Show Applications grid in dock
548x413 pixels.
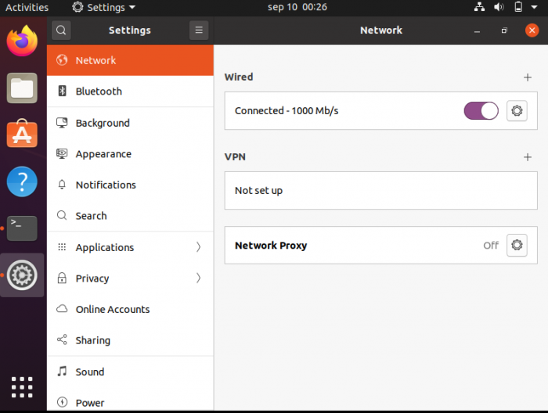point(22,386)
